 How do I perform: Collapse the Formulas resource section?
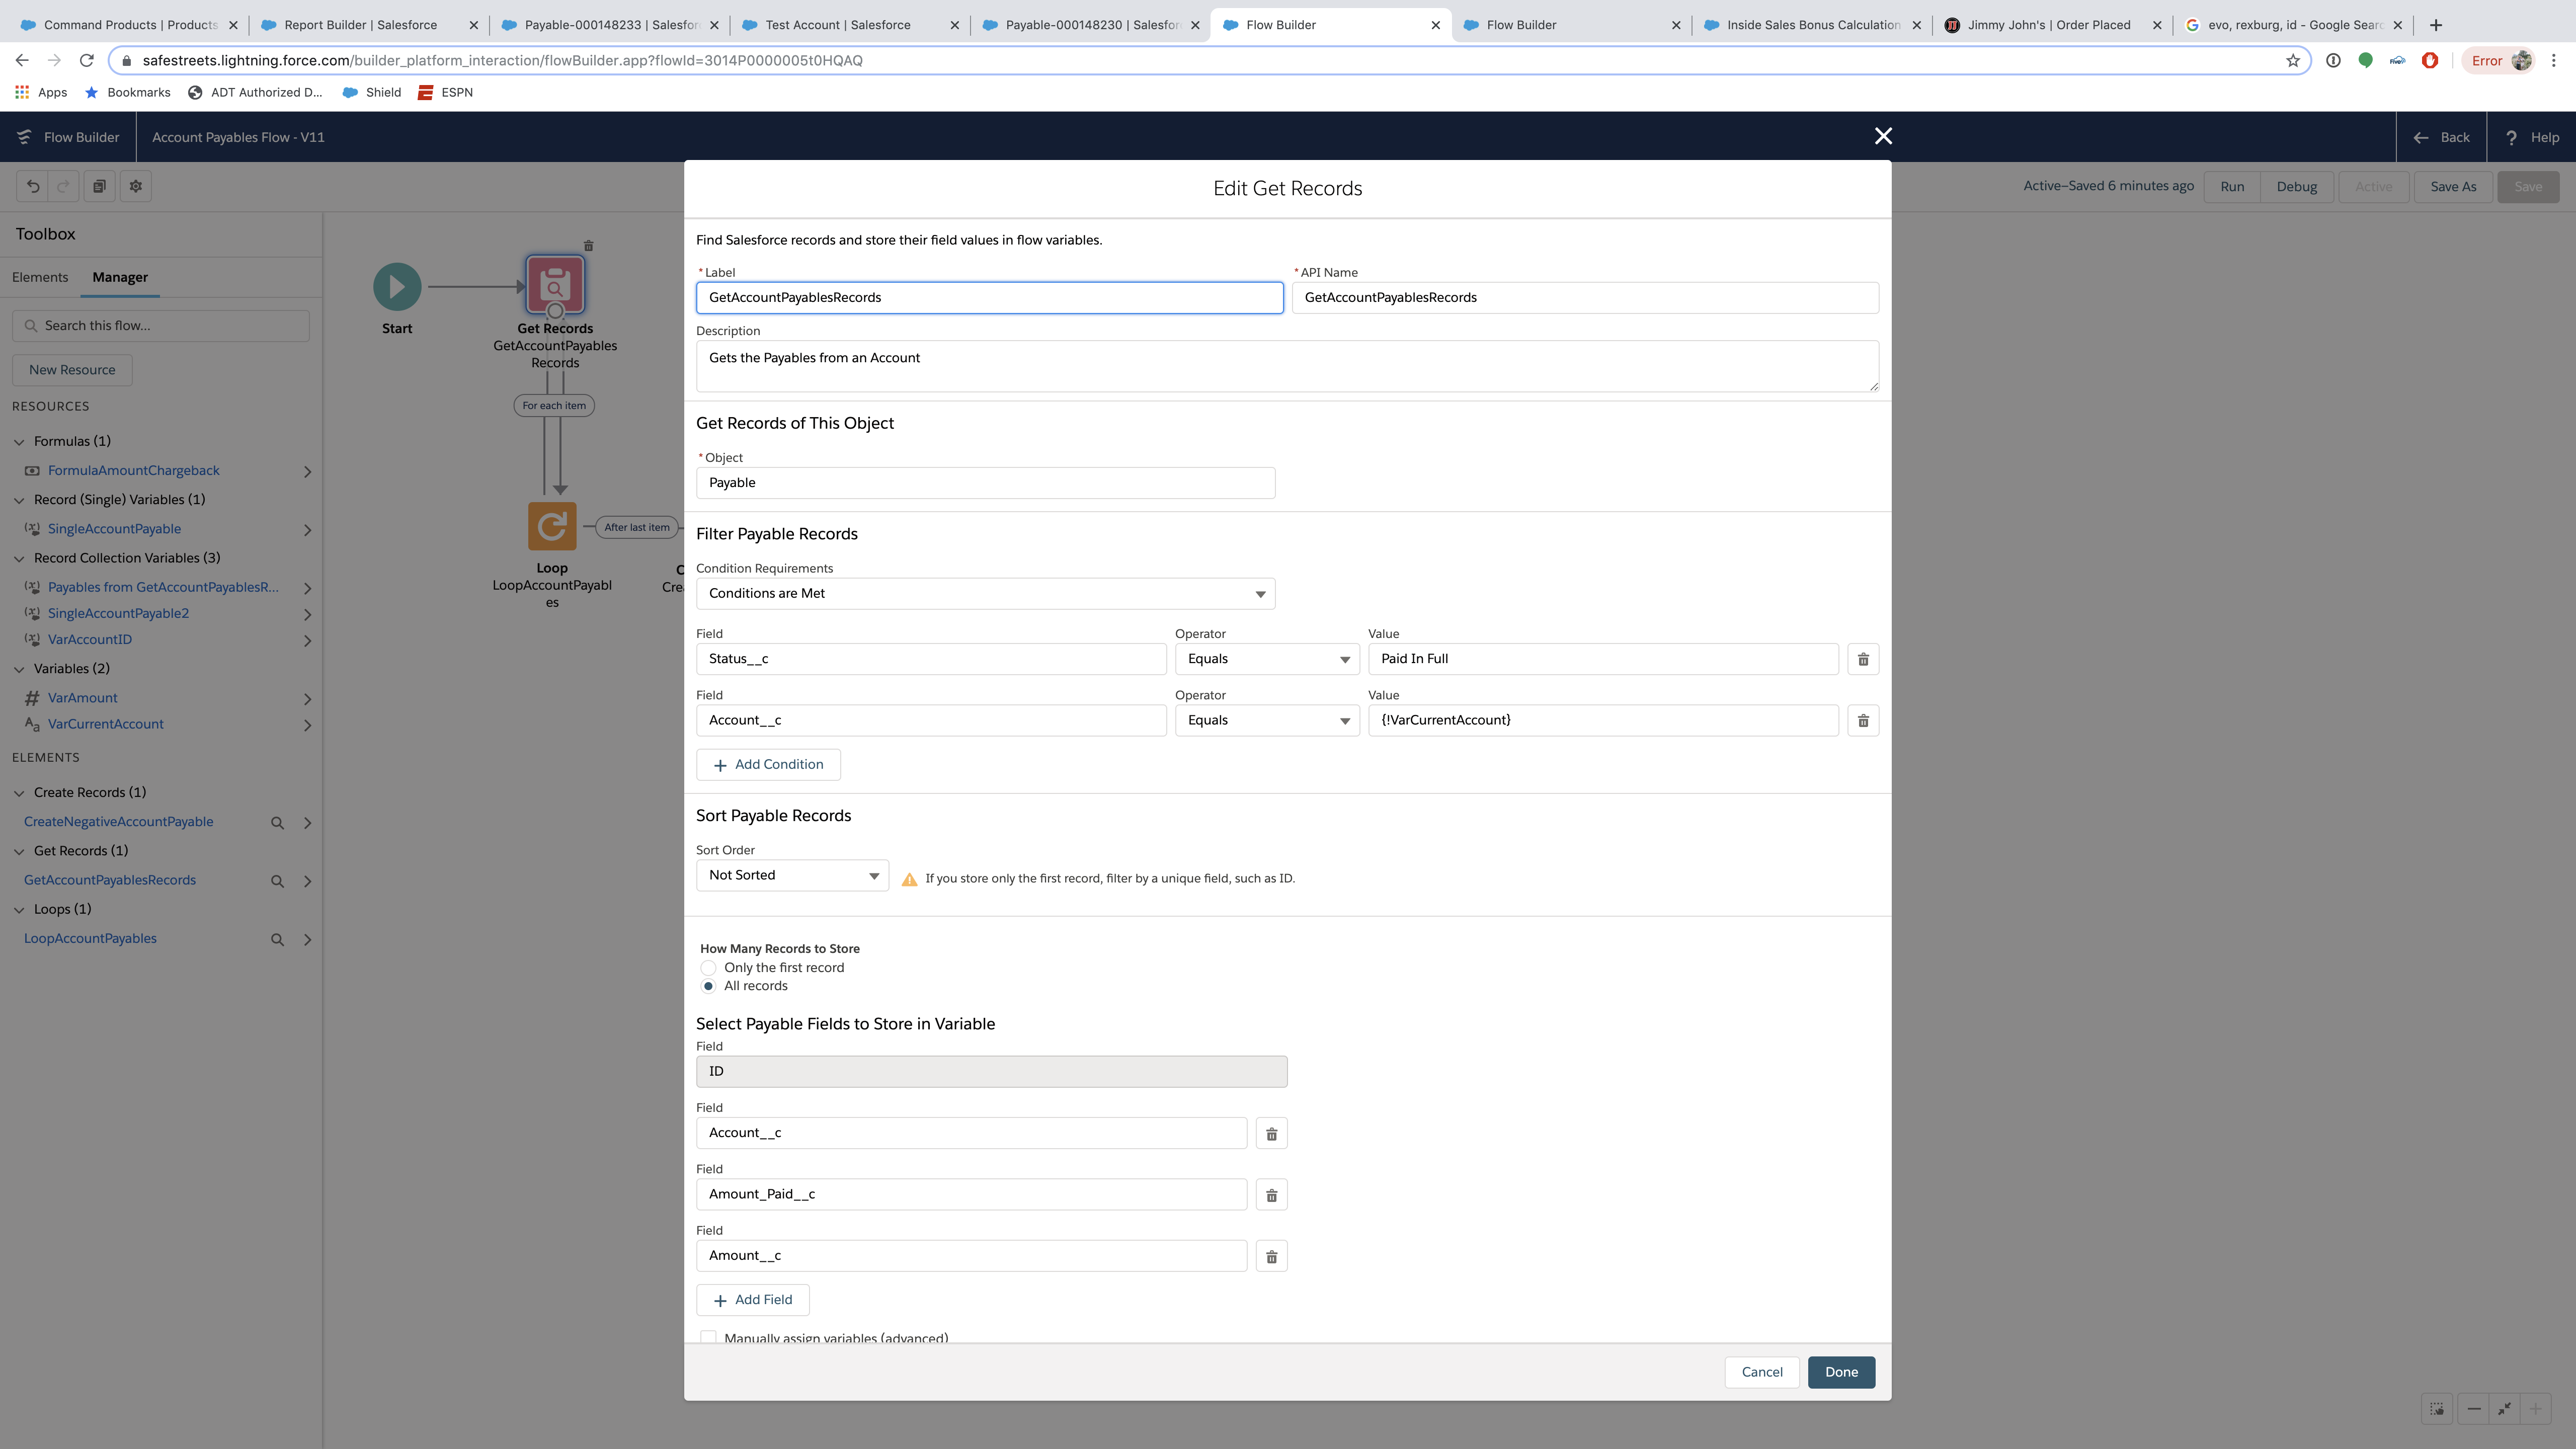[x=19, y=441]
